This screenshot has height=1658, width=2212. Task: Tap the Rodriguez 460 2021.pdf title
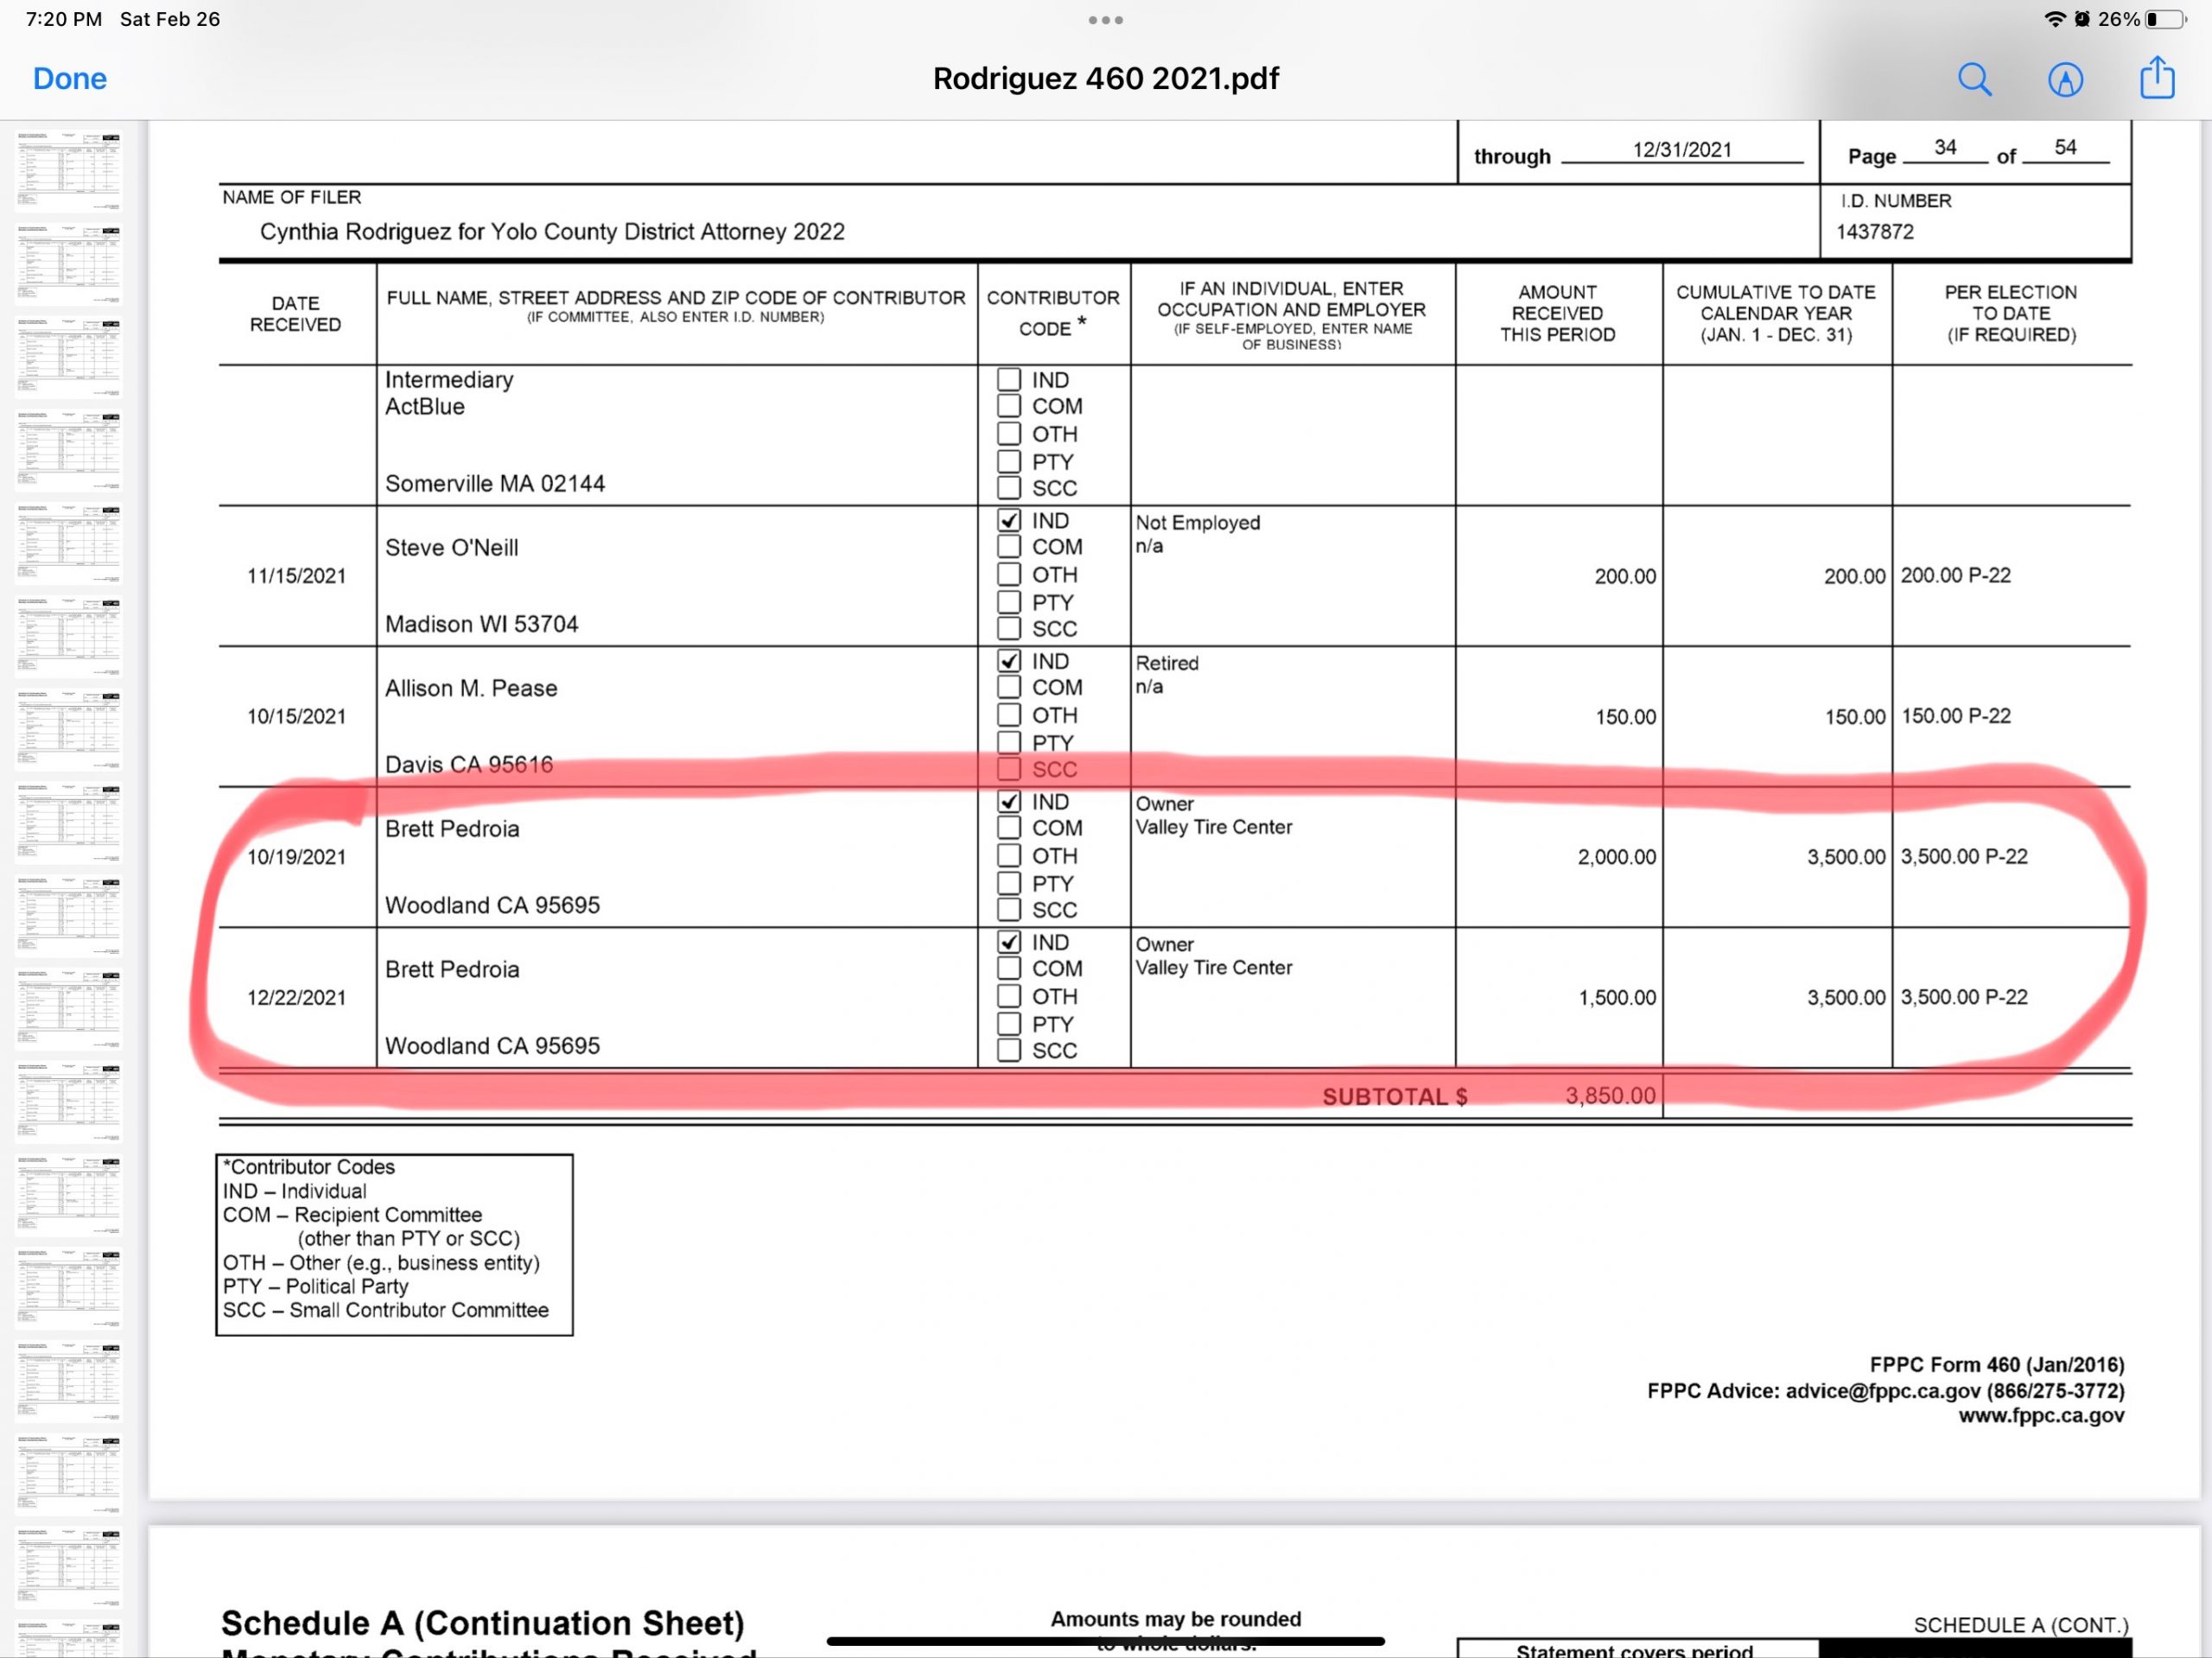(x=1105, y=79)
